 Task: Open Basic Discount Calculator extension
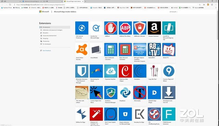125,53
